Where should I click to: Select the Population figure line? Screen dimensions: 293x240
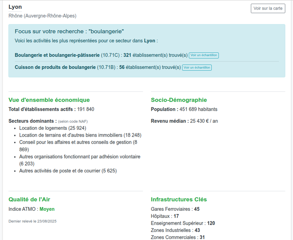point(184,109)
